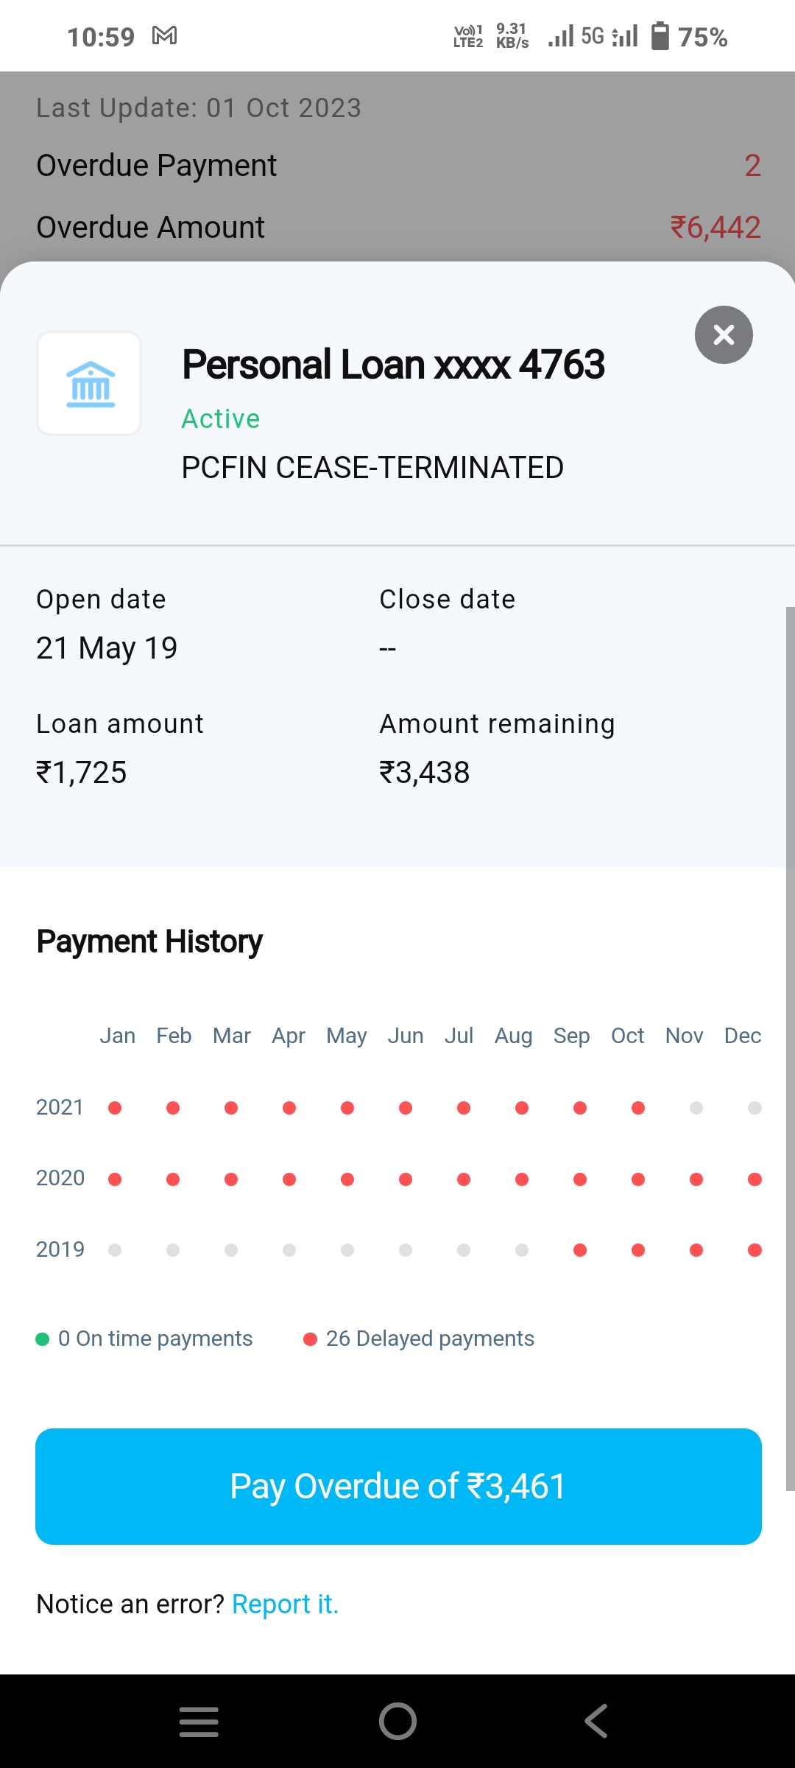This screenshot has height=1768, width=795.
Task: Open the Report it link
Action: point(285,1604)
